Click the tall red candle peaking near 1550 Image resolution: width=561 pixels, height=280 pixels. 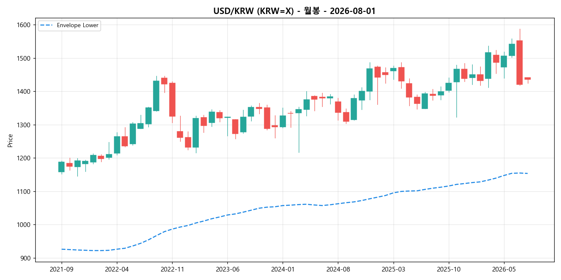click(519, 63)
